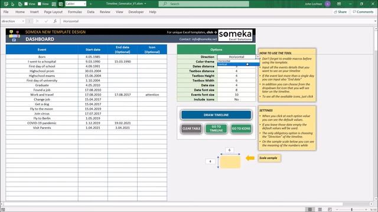Open the Page Layout tab
Viewport: 378px width, 212px height.
click(x=53, y=12)
